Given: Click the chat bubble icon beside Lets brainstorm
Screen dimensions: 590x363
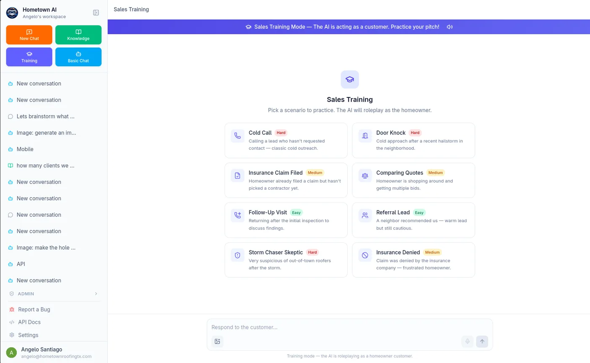Looking at the screenshot, I should [11, 116].
